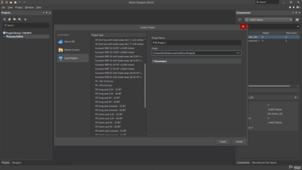Open the settings gear icon at top right
This screenshot has height=170, width=302.
290,8
